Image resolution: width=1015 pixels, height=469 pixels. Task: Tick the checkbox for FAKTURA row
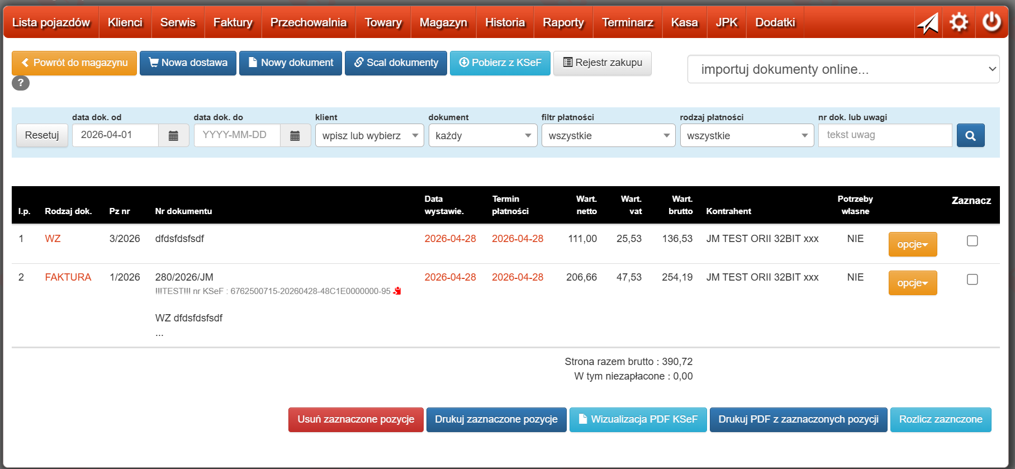click(x=973, y=279)
